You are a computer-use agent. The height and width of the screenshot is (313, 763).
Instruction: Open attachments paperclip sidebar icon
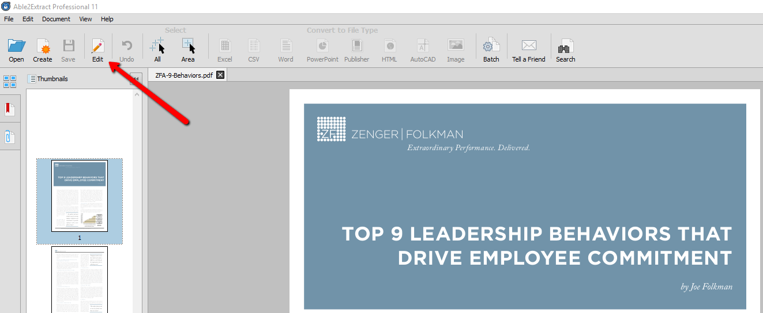pos(10,137)
